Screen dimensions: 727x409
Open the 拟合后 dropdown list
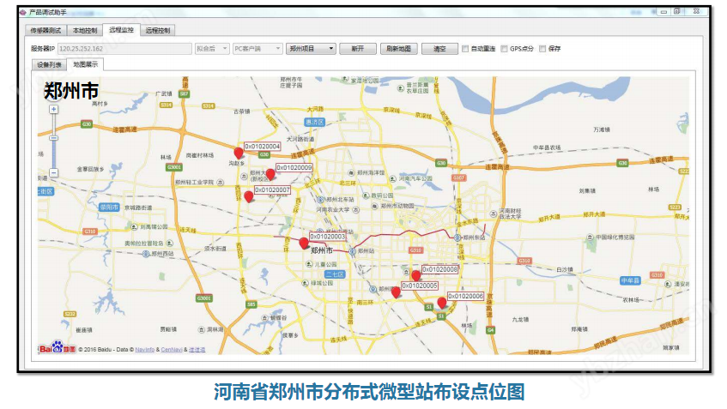click(211, 49)
